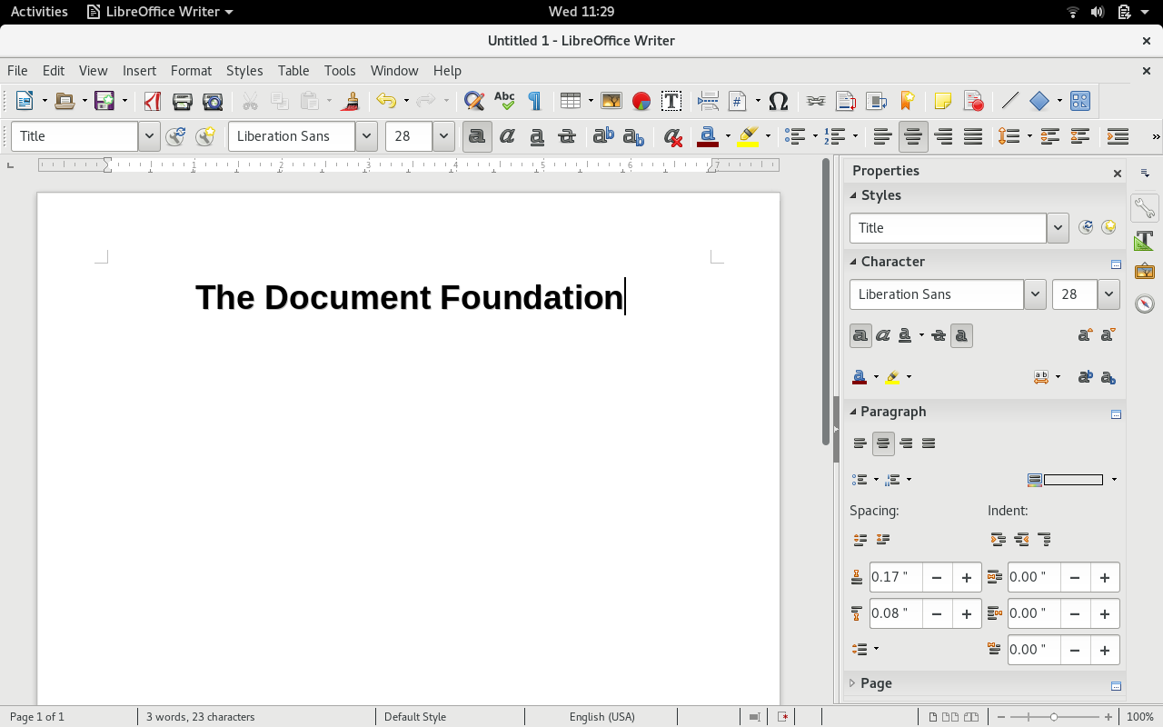Toggle formatting marks display
The width and height of the screenshot is (1163, 727).
click(x=534, y=101)
